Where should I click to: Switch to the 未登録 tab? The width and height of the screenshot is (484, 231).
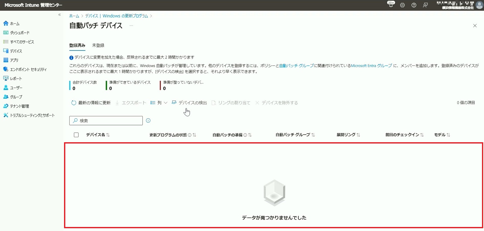tap(98, 45)
